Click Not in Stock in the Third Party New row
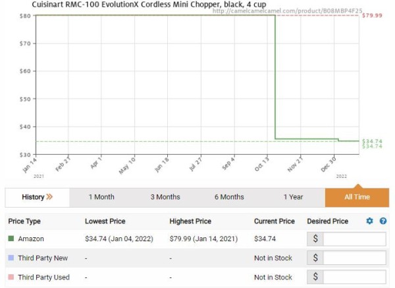 (x=273, y=258)
